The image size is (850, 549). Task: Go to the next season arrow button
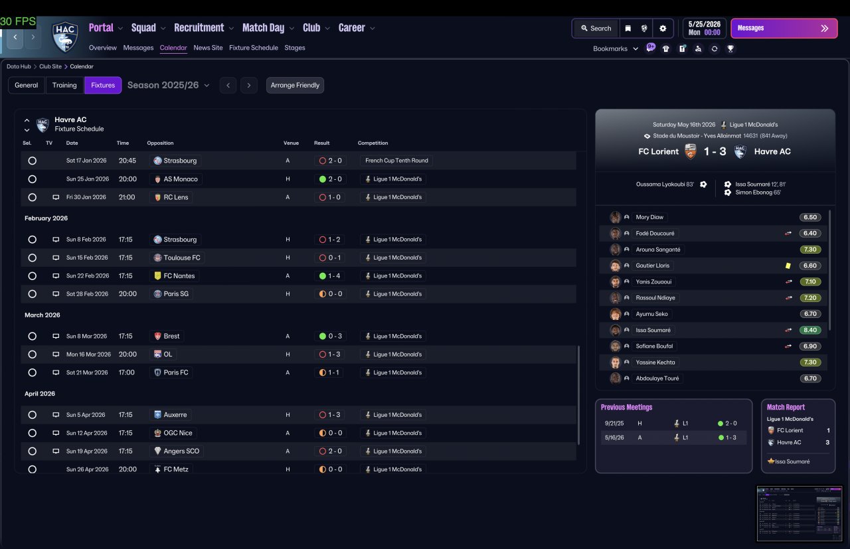(249, 85)
